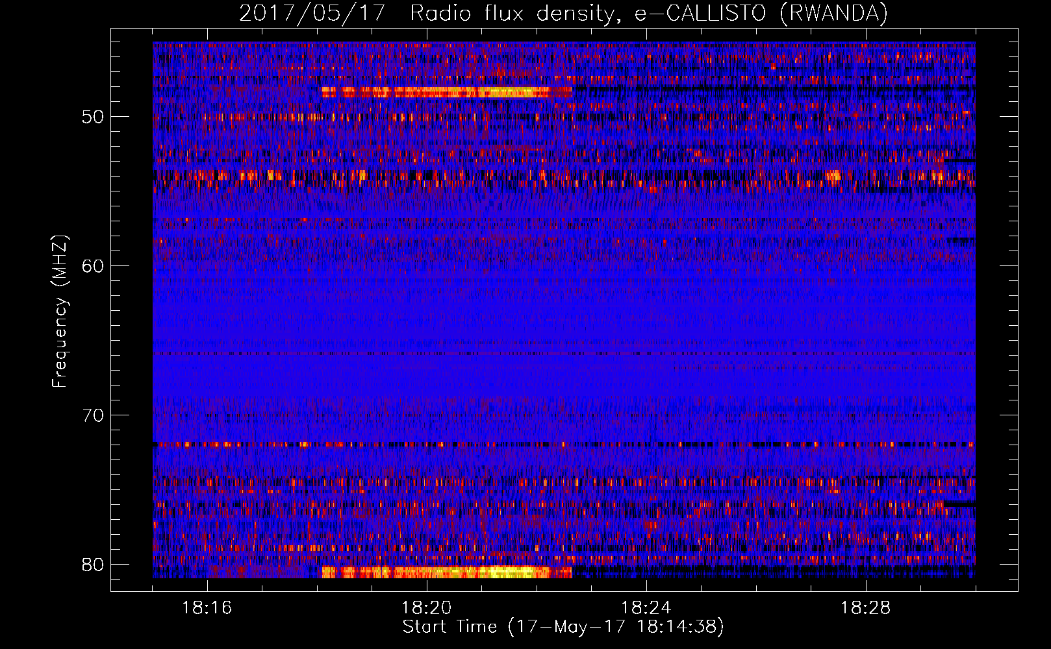
Task: Click the bright yellow burst band near 48 MHz
Action: click(447, 92)
